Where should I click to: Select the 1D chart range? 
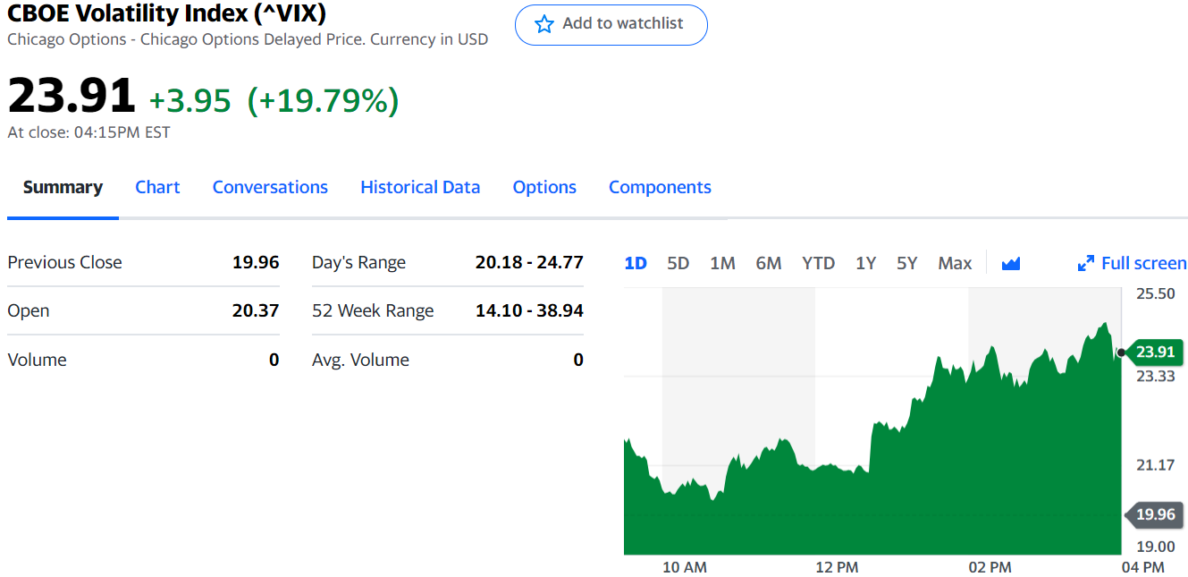tap(636, 263)
